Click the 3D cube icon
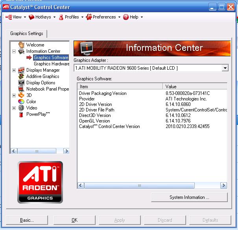 tap(21, 95)
